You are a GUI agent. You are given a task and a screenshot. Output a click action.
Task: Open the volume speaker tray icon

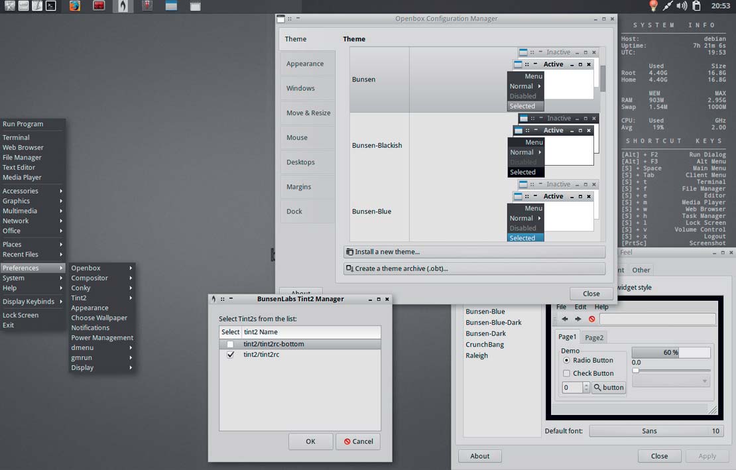click(x=682, y=5)
